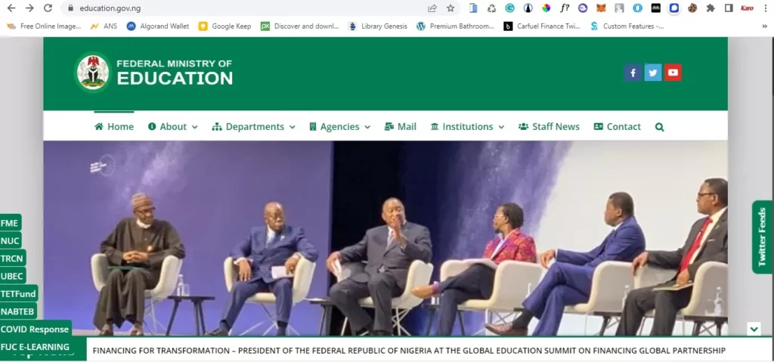Open the ANS bookmark

click(104, 26)
